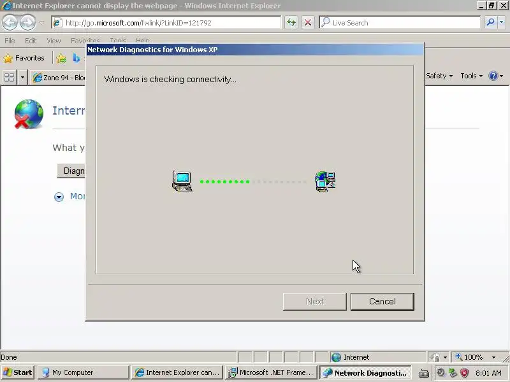Open the tab list dropdown arrow
510x382 pixels.
[x=22, y=78]
